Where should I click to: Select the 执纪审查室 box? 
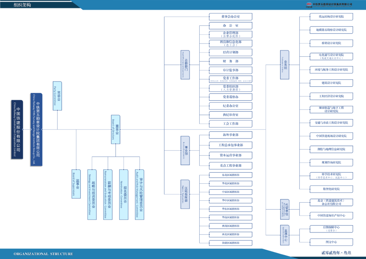point(231,115)
